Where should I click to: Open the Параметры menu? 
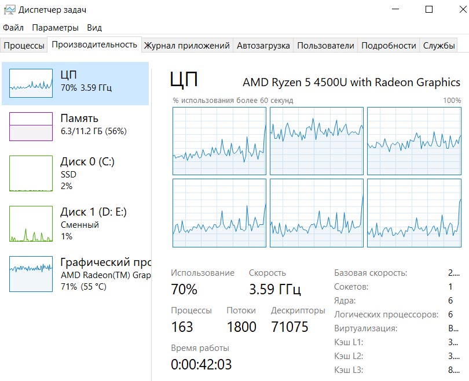[55, 28]
